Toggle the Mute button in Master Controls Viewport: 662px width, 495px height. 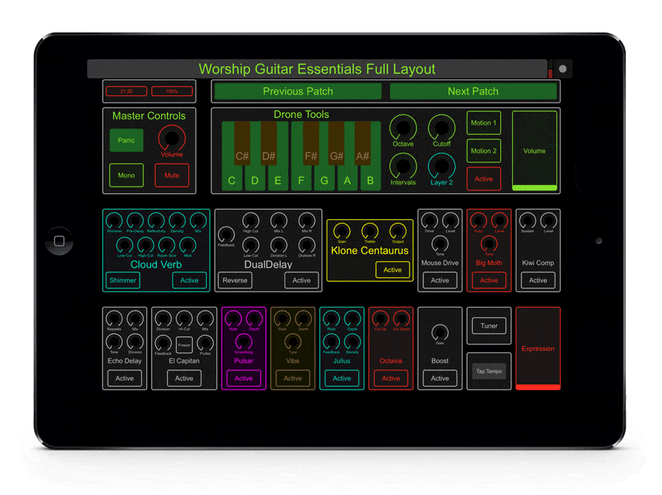tap(171, 176)
